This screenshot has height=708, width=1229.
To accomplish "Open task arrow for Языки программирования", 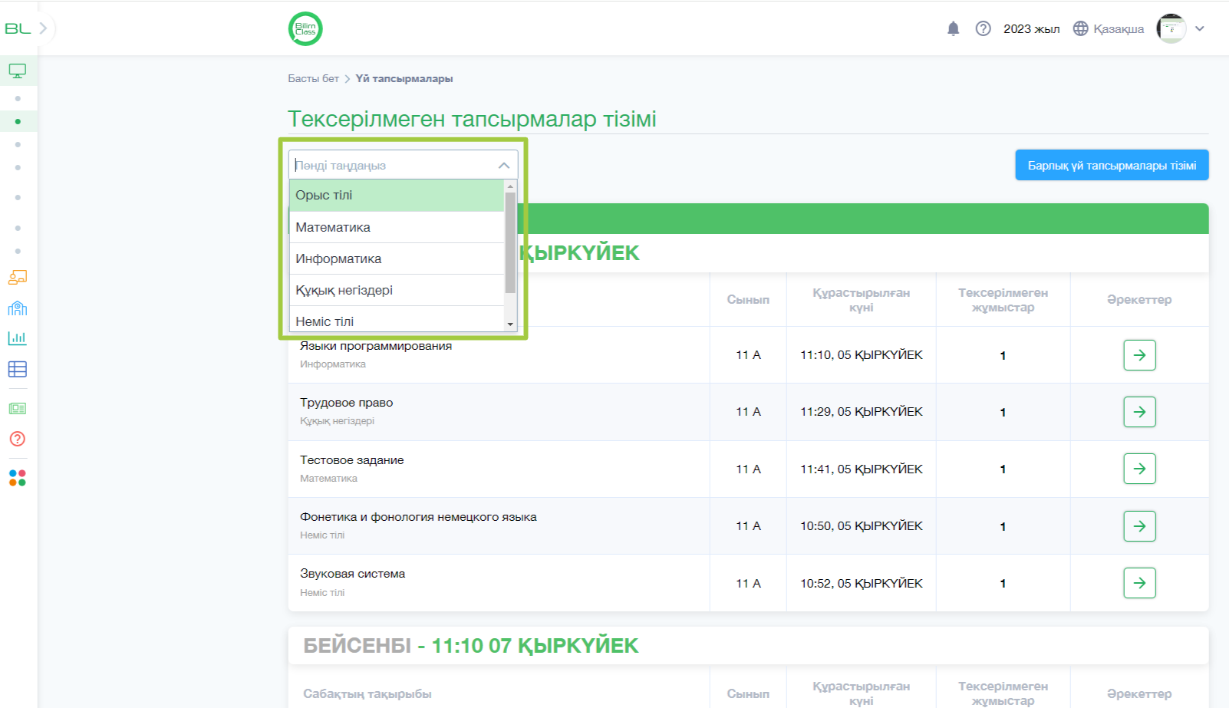I will tap(1139, 355).
